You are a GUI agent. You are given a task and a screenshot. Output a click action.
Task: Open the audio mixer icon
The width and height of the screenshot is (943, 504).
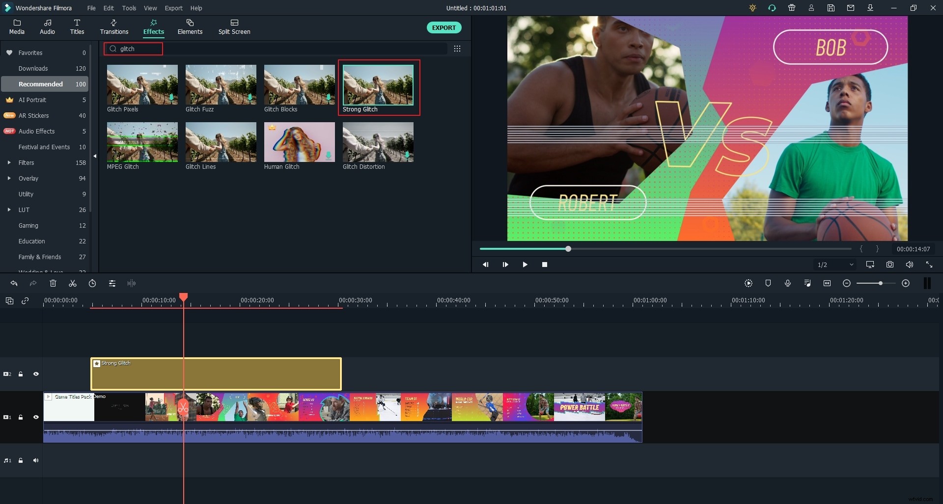point(807,283)
